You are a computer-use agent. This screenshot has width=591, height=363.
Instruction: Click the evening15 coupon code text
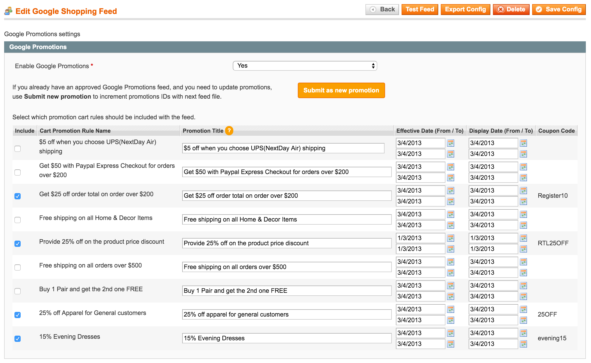pos(552,338)
